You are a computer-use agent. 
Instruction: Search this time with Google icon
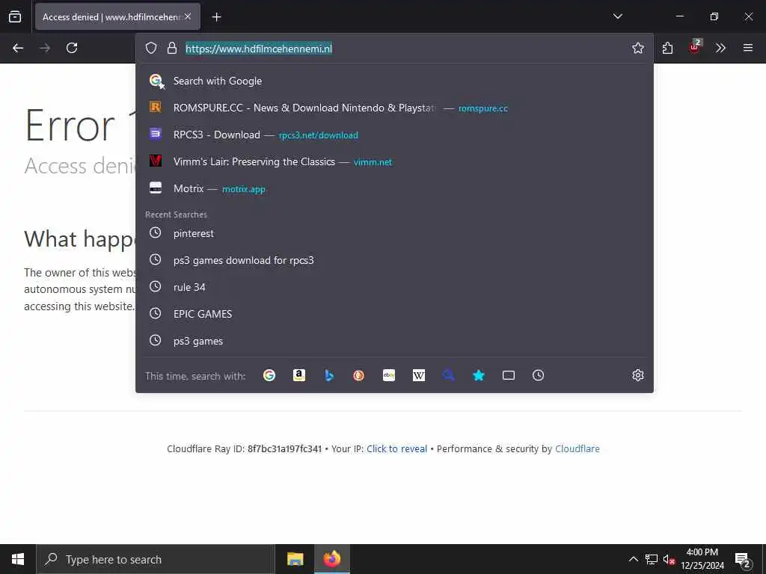269,375
